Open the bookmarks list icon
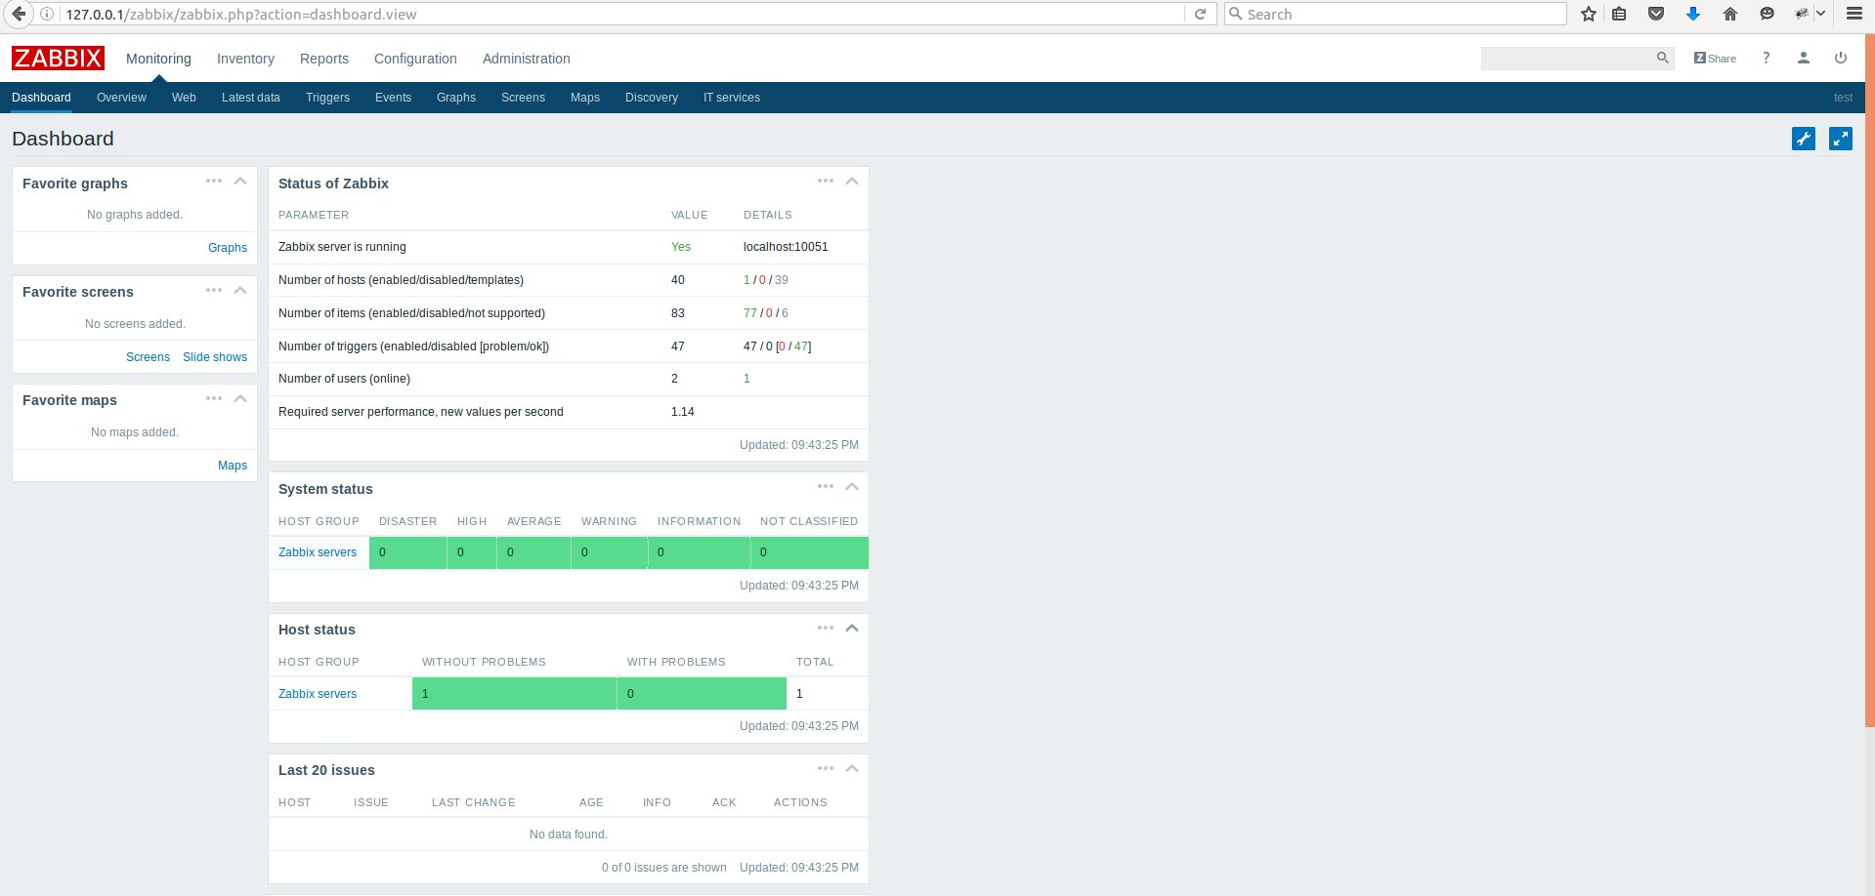Image resolution: width=1875 pixels, height=896 pixels. coord(1619,14)
